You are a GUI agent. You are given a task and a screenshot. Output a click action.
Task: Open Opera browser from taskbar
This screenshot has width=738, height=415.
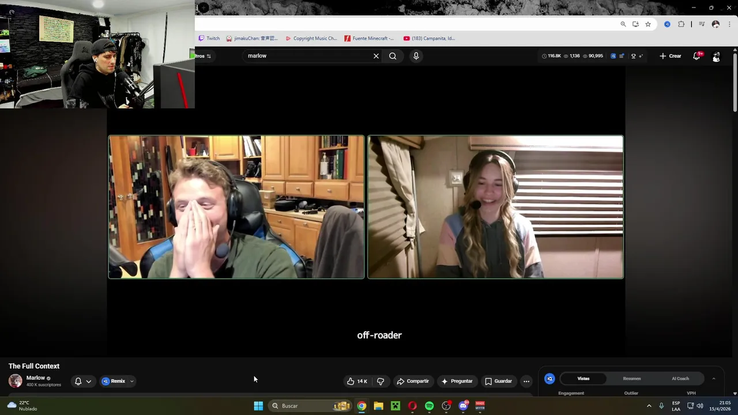coord(412,406)
